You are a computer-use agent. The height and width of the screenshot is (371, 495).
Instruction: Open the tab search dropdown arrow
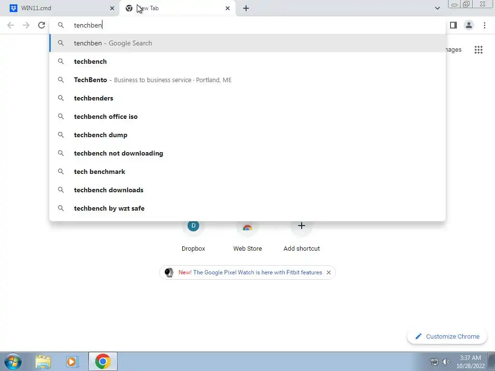(x=437, y=8)
